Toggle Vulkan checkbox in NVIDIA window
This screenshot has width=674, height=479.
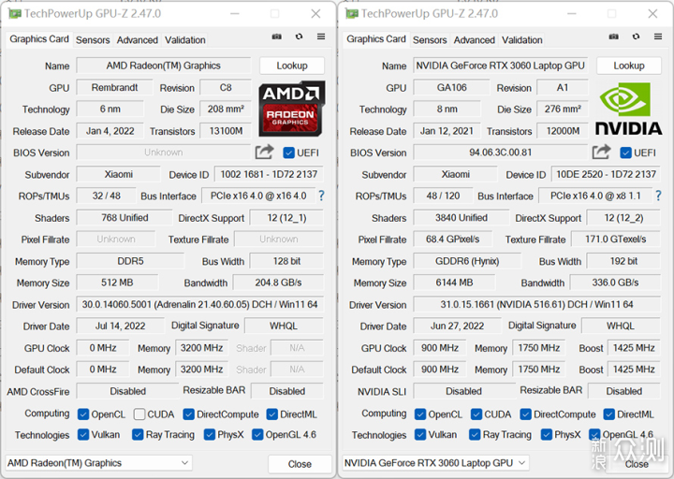420,434
